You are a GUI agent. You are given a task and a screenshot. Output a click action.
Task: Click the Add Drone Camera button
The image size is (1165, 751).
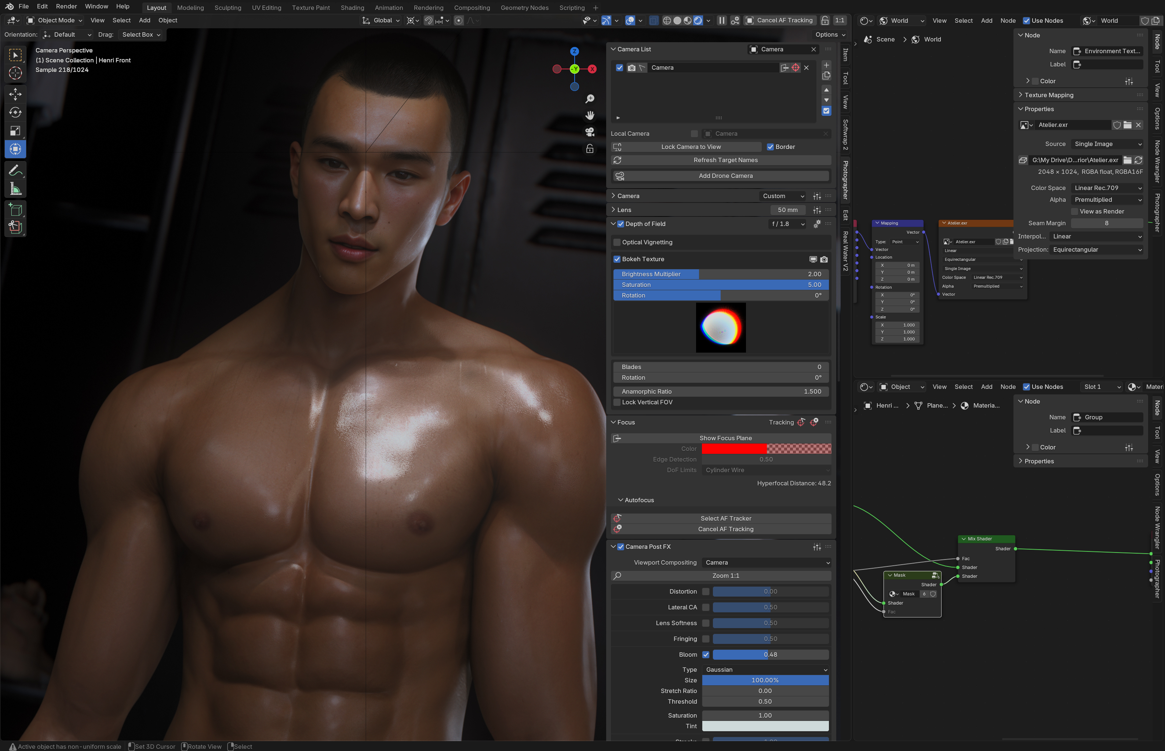pyautogui.click(x=725, y=176)
